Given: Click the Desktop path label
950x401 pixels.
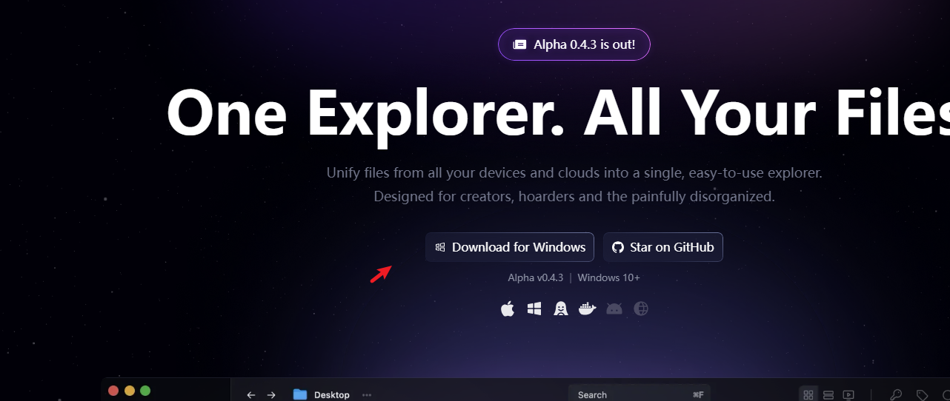Looking at the screenshot, I should 332,395.
